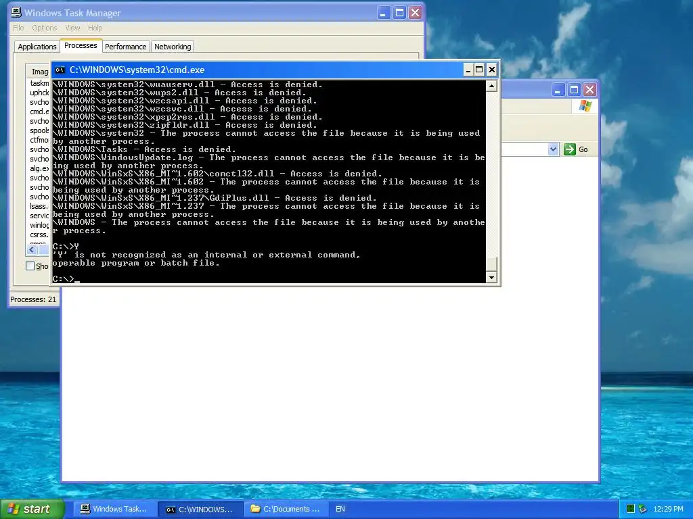Click the 12:29 PM clock

(668, 510)
